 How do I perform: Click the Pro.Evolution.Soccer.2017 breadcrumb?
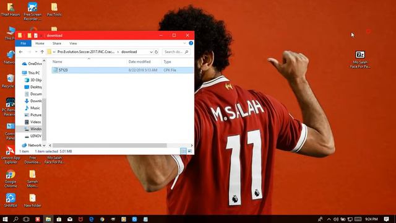[85, 52]
